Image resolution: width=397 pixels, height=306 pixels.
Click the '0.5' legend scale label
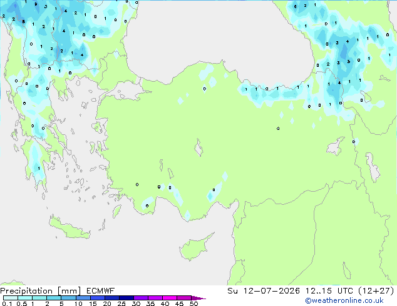click(x=21, y=304)
